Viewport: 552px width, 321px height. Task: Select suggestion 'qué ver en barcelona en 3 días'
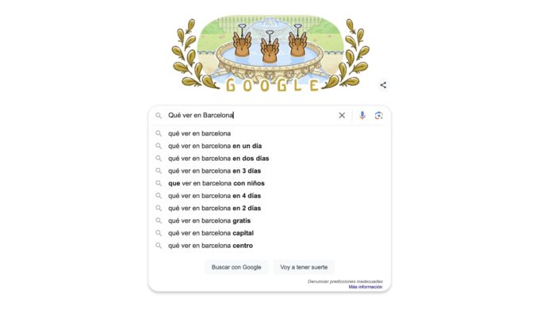270,170
